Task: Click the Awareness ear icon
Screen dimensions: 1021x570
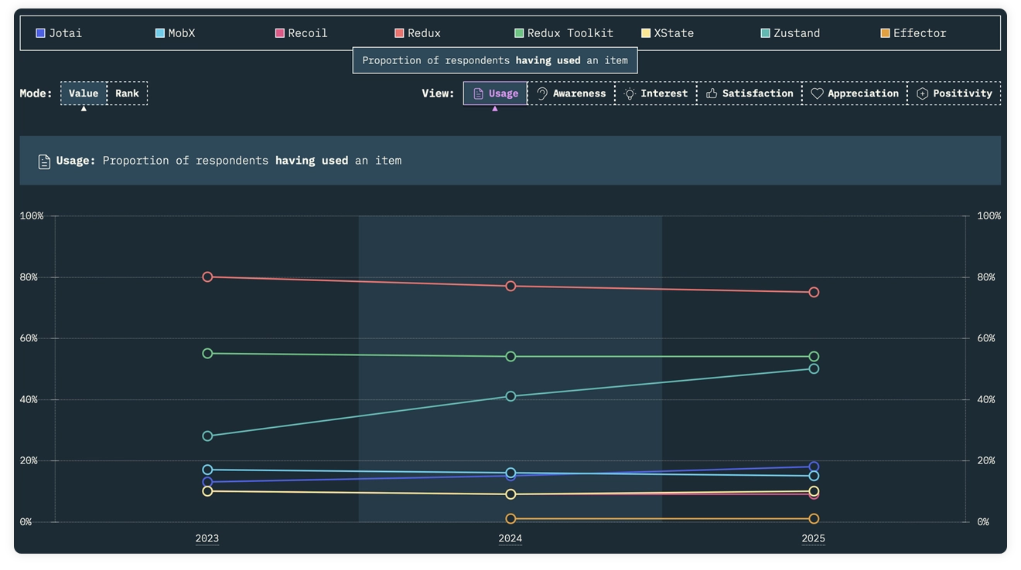Action: click(x=542, y=93)
